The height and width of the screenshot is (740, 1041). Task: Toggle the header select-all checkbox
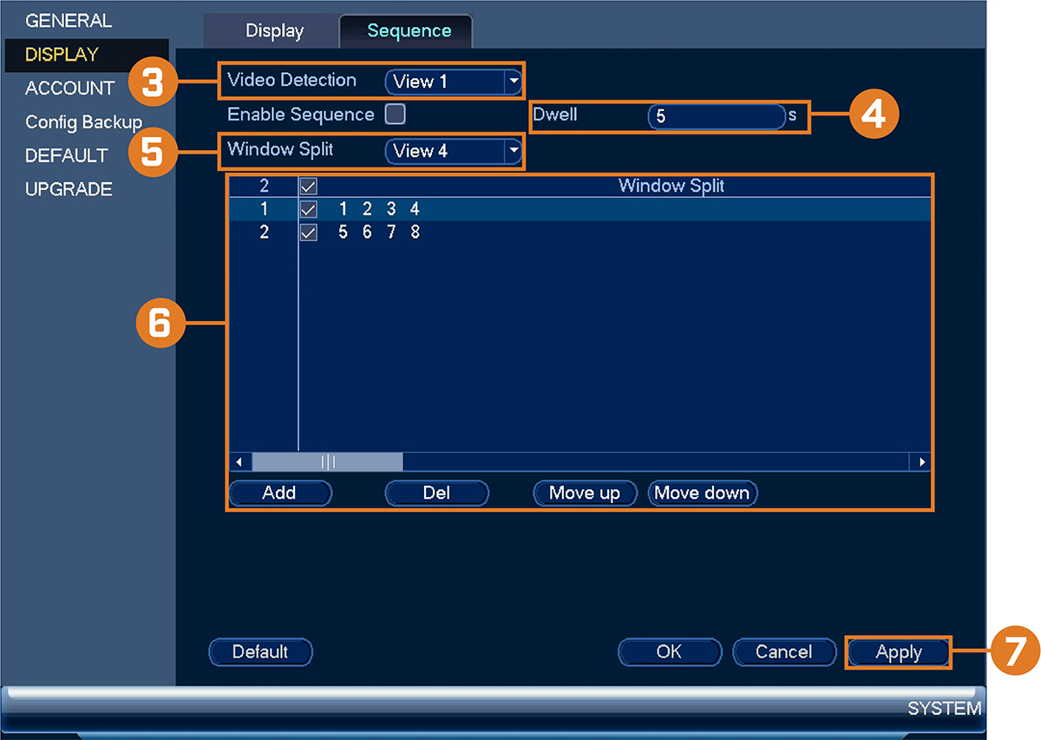coord(308,186)
